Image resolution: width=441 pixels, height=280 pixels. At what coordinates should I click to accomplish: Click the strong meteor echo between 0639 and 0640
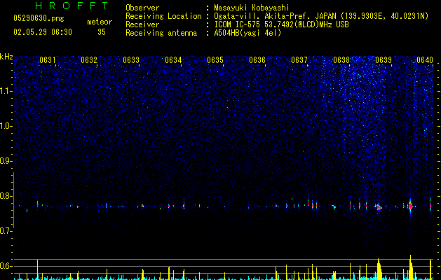[x=410, y=206]
